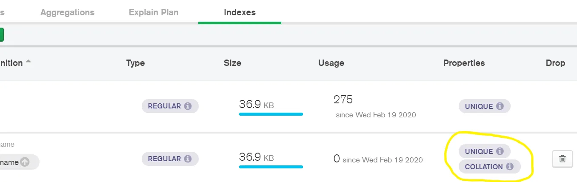Screen dimensions: 577x182
Task: Click first row's blue size bar
Action: [x=271, y=114]
